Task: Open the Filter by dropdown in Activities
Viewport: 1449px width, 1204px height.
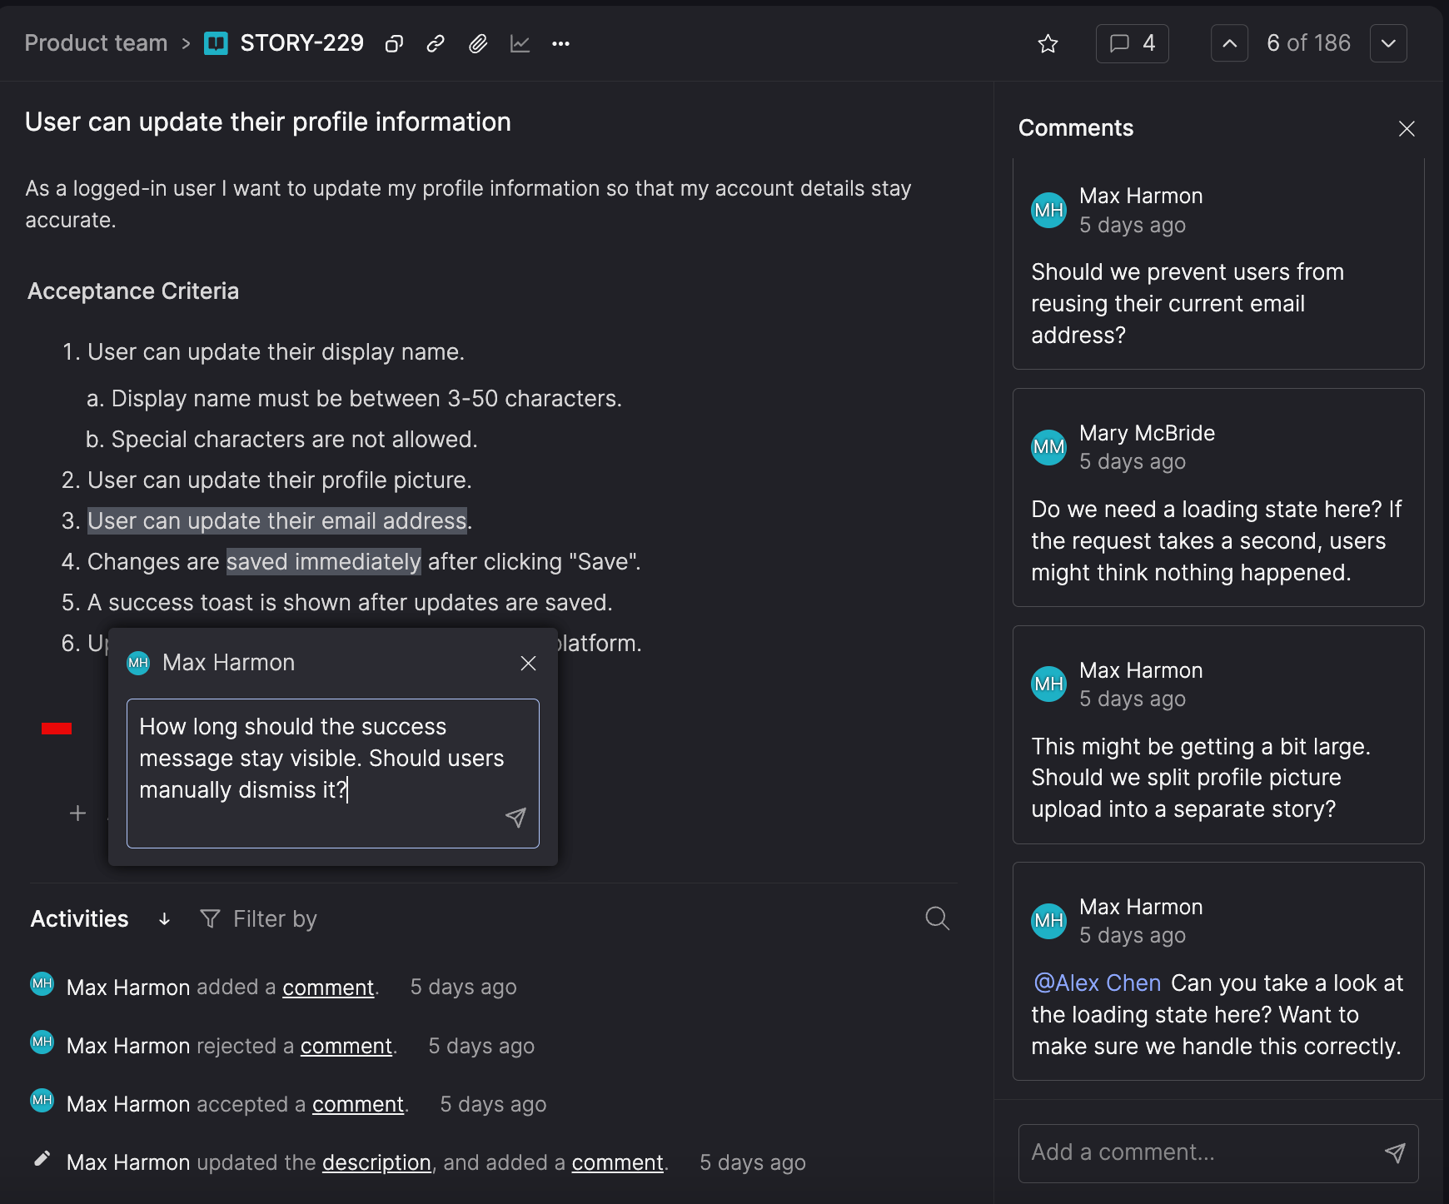Action: click(x=259, y=919)
